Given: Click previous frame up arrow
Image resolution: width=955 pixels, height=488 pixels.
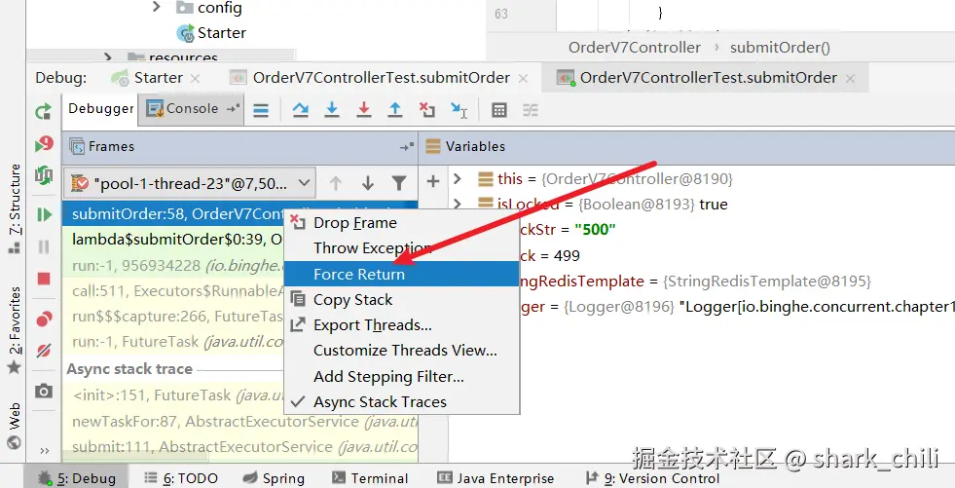Looking at the screenshot, I should 336,183.
